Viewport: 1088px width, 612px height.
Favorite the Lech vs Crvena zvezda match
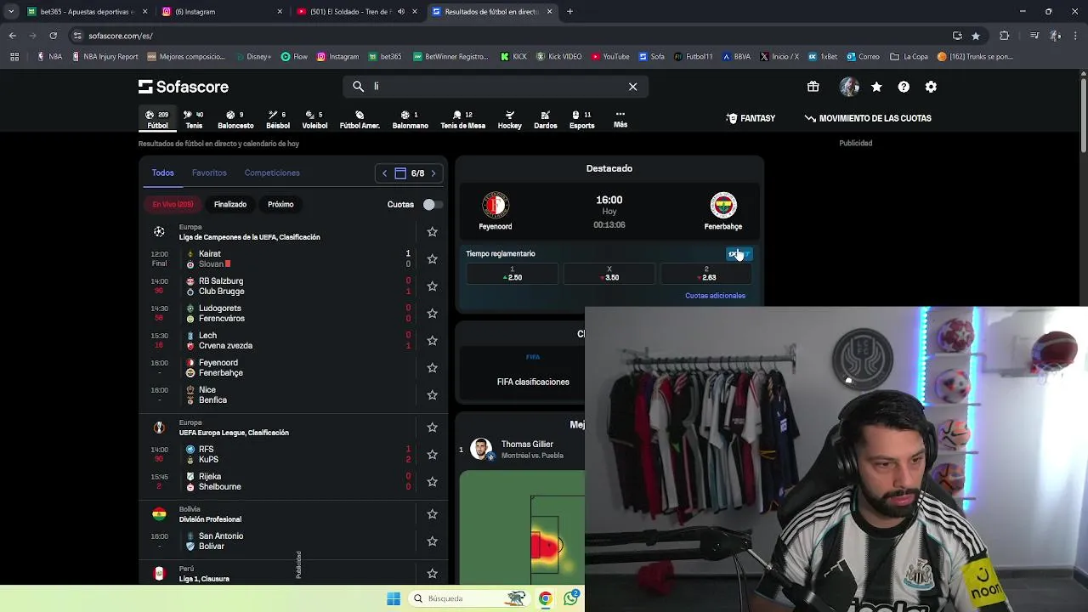[432, 340]
